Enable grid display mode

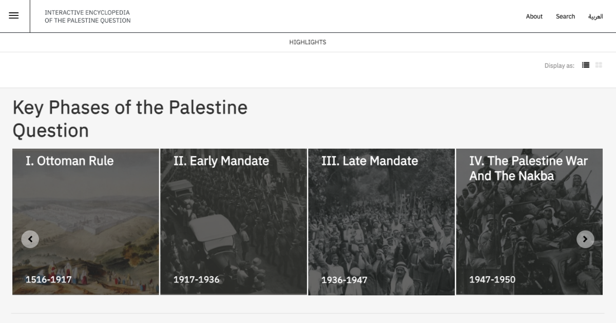point(599,65)
